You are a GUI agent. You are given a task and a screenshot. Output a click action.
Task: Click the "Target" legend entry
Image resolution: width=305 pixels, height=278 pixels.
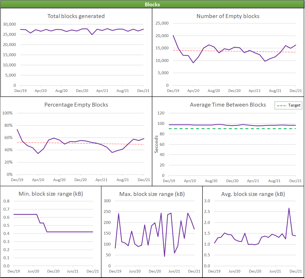click(x=289, y=105)
